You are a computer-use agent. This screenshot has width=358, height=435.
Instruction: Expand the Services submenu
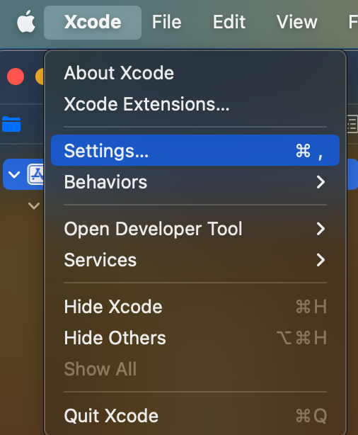click(195, 260)
